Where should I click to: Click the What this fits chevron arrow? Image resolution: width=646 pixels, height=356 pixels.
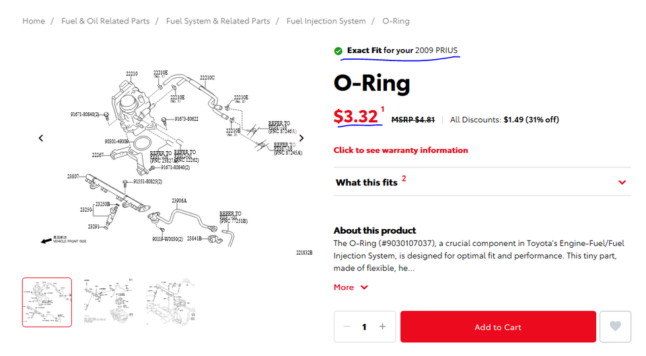622,182
